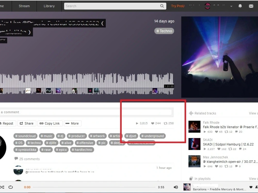The height and width of the screenshot is (193, 258).
Task: Select the # soundcloud tag
Action: (25, 136)
